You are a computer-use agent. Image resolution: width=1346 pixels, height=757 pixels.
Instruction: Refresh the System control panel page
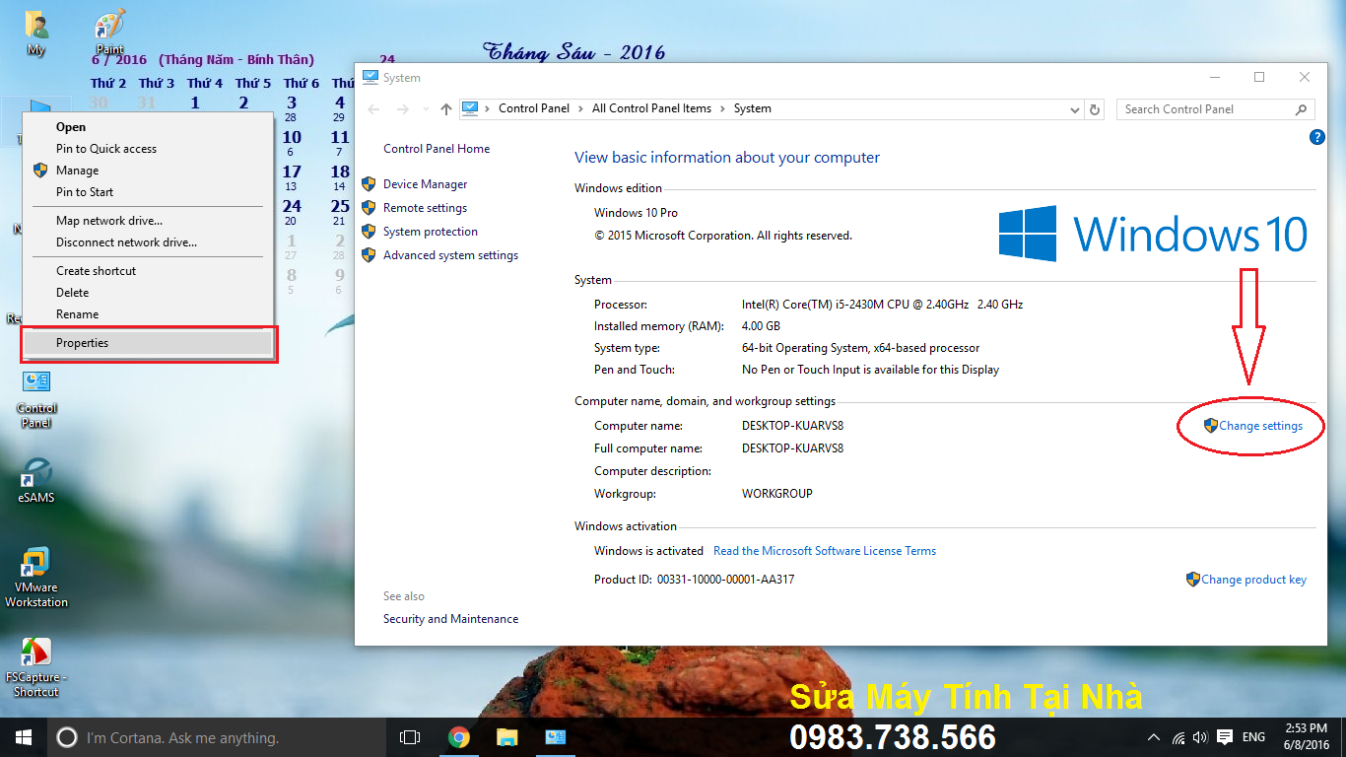click(1095, 109)
